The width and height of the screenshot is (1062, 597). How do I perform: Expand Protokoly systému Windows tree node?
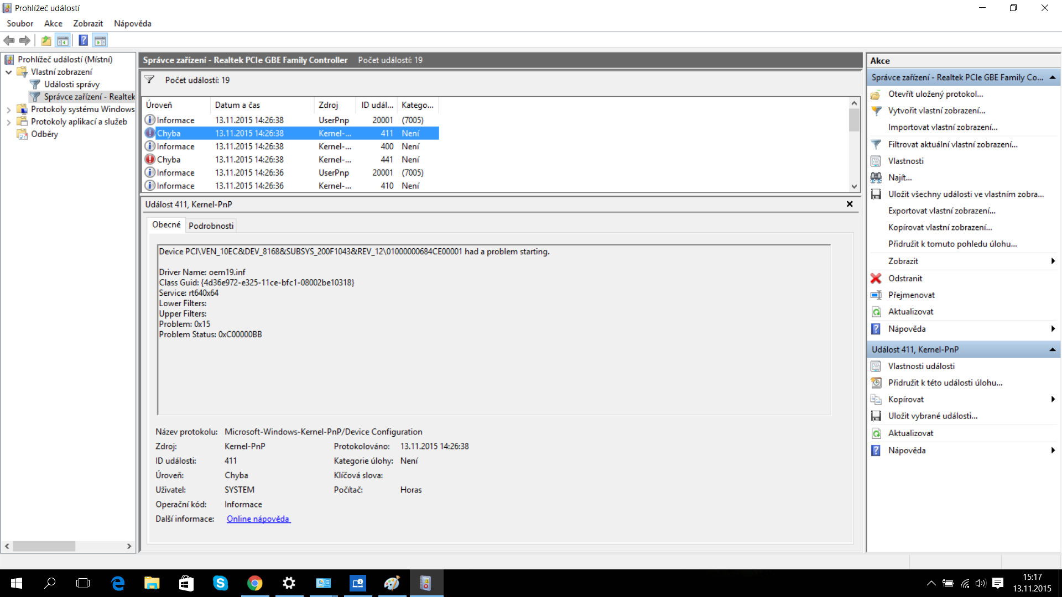pos(8,109)
